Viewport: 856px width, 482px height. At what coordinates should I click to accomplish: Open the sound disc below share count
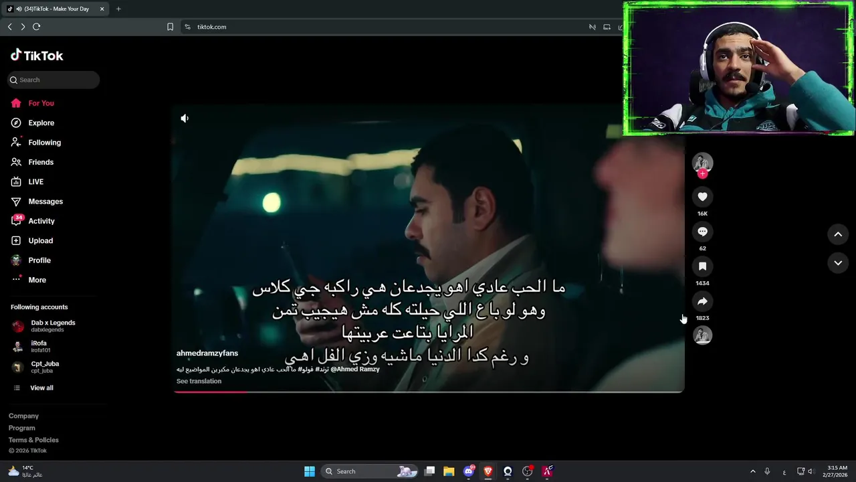pyautogui.click(x=702, y=335)
